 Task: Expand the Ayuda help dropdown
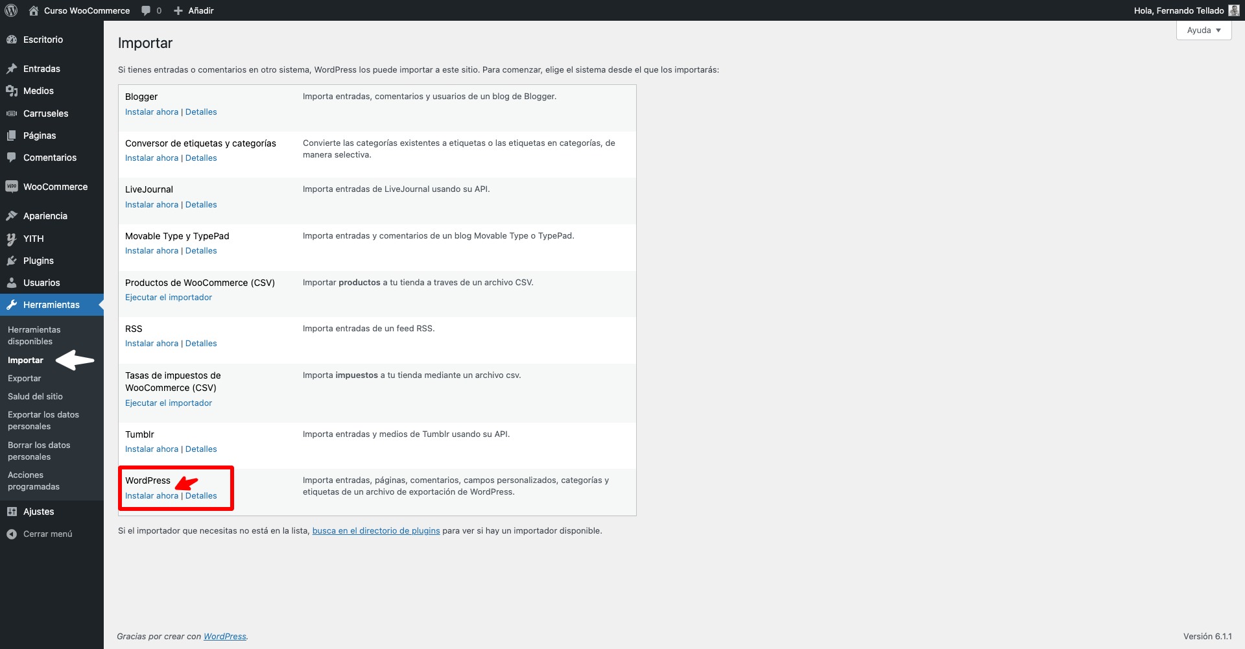click(x=1203, y=30)
